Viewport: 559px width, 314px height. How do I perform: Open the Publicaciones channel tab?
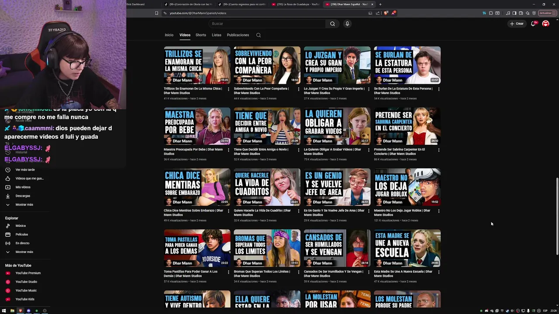point(238,35)
